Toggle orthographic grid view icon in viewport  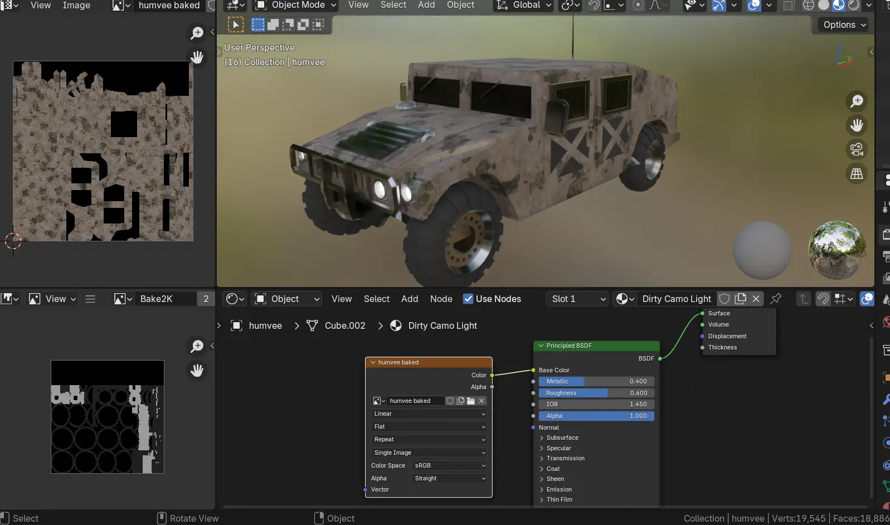[x=857, y=174]
